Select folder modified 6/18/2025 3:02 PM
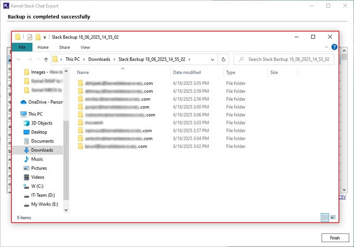This screenshot has width=354, height=247. click(162, 146)
